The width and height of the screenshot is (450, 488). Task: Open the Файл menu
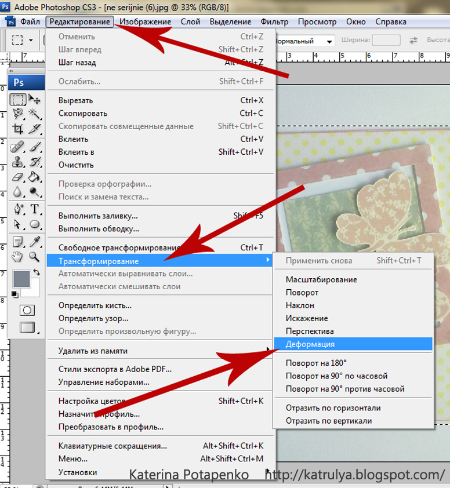pos(30,22)
